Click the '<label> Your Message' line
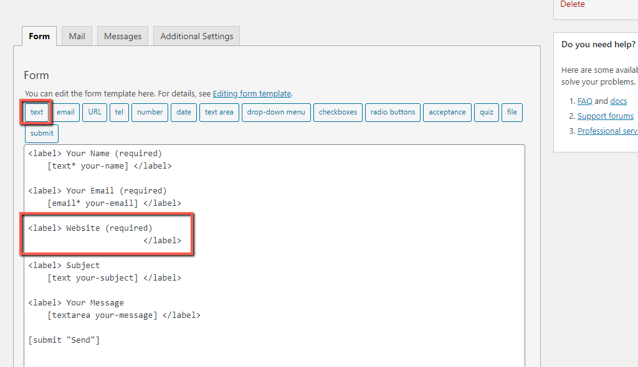The width and height of the screenshot is (638, 367). [x=76, y=303]
